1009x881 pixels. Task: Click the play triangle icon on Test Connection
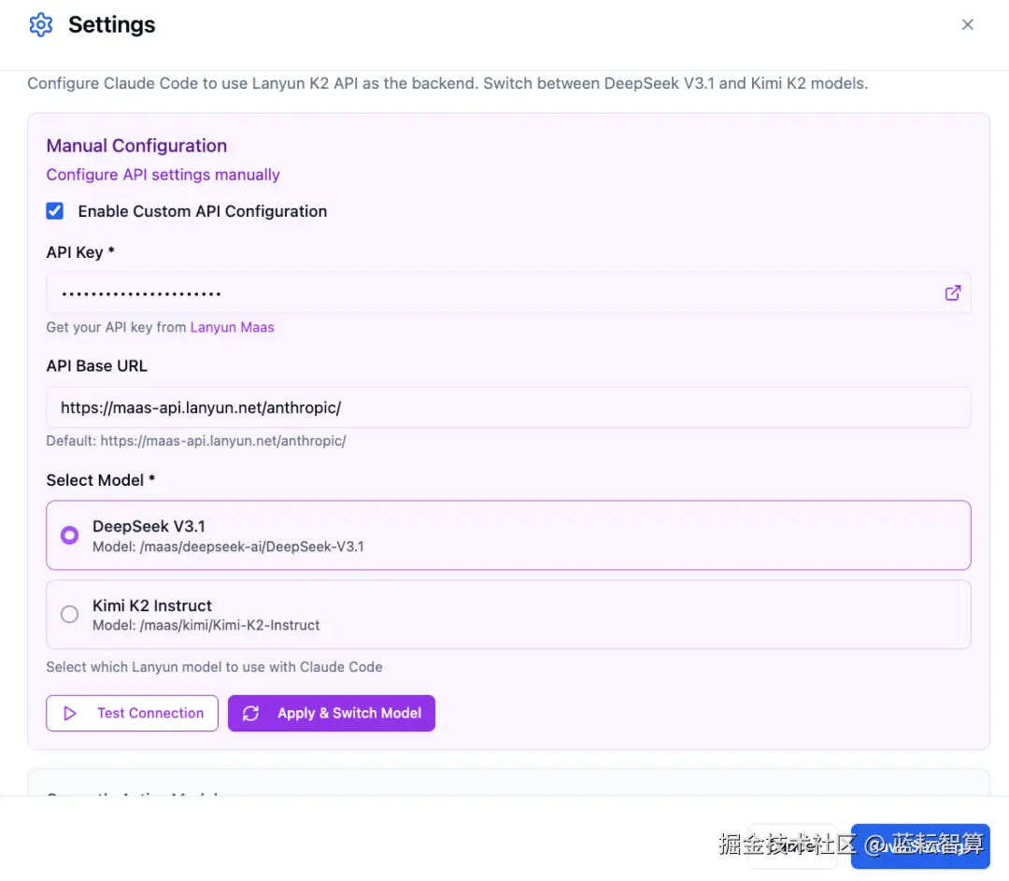coord(70,713)
